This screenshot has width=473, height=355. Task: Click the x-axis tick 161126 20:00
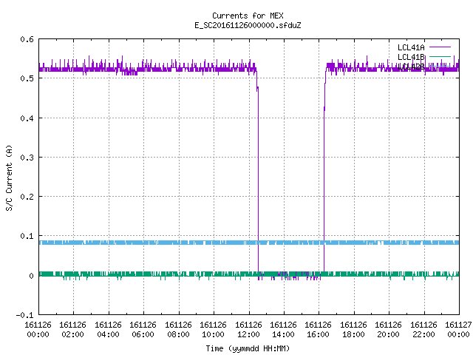point(388,330)
